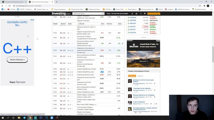Click the Investing.com logo

pyautogui.click(x=61, y=13)
